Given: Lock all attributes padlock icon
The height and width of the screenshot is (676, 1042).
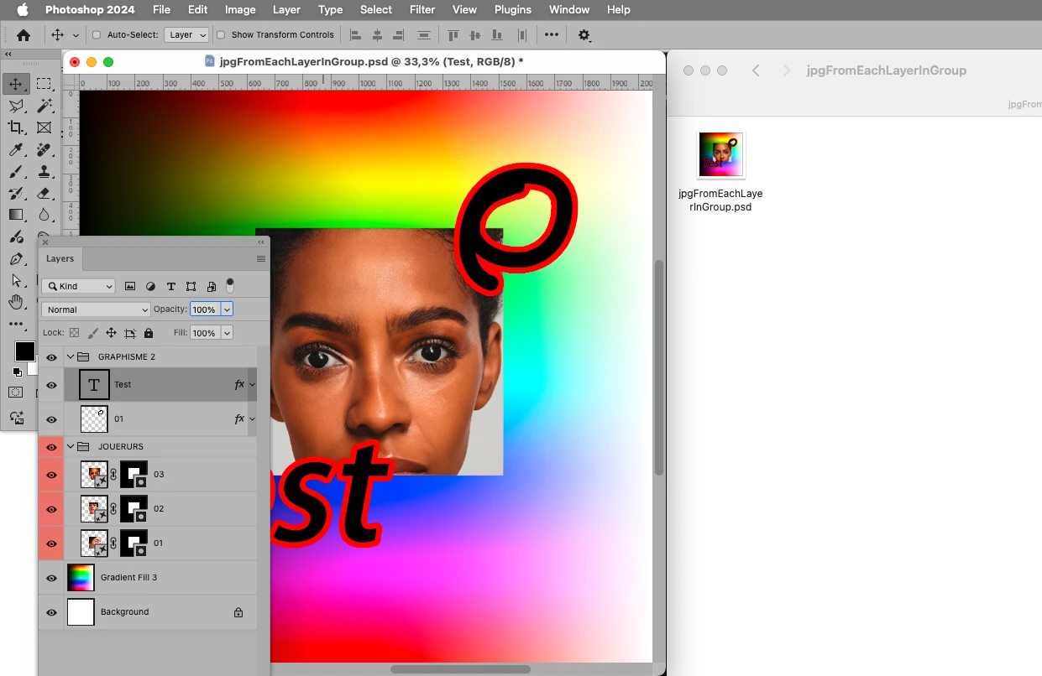Looking at the screenshot, I should pos(149,333).
